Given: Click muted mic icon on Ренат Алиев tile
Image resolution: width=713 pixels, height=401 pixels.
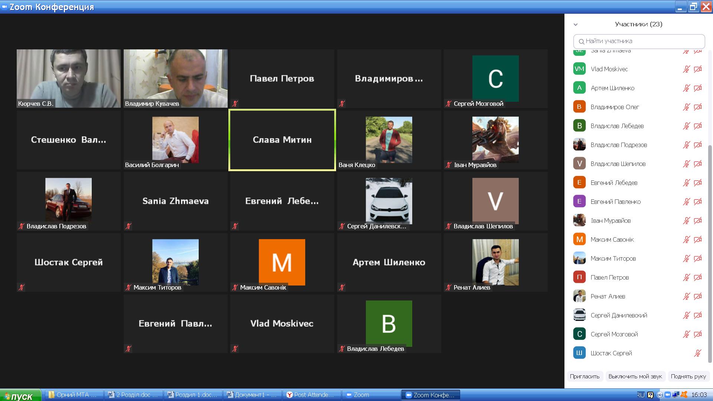Looking at the screenshot, I should (x=449, y=288).
